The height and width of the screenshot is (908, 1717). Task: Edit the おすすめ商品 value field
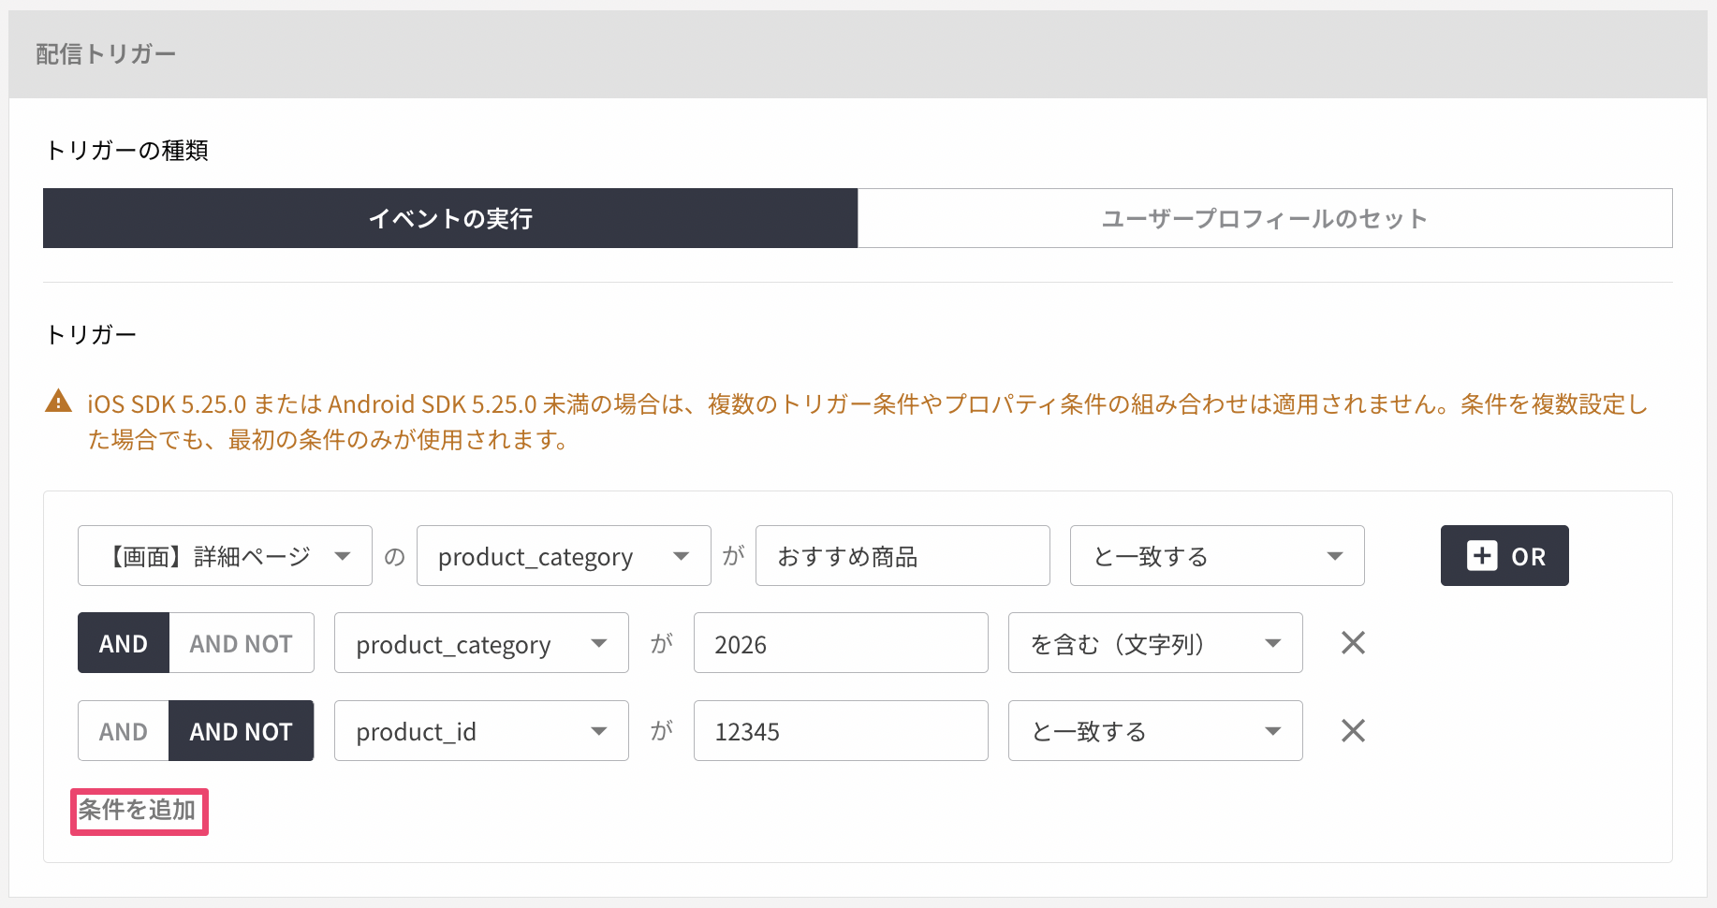click(903, 556)
